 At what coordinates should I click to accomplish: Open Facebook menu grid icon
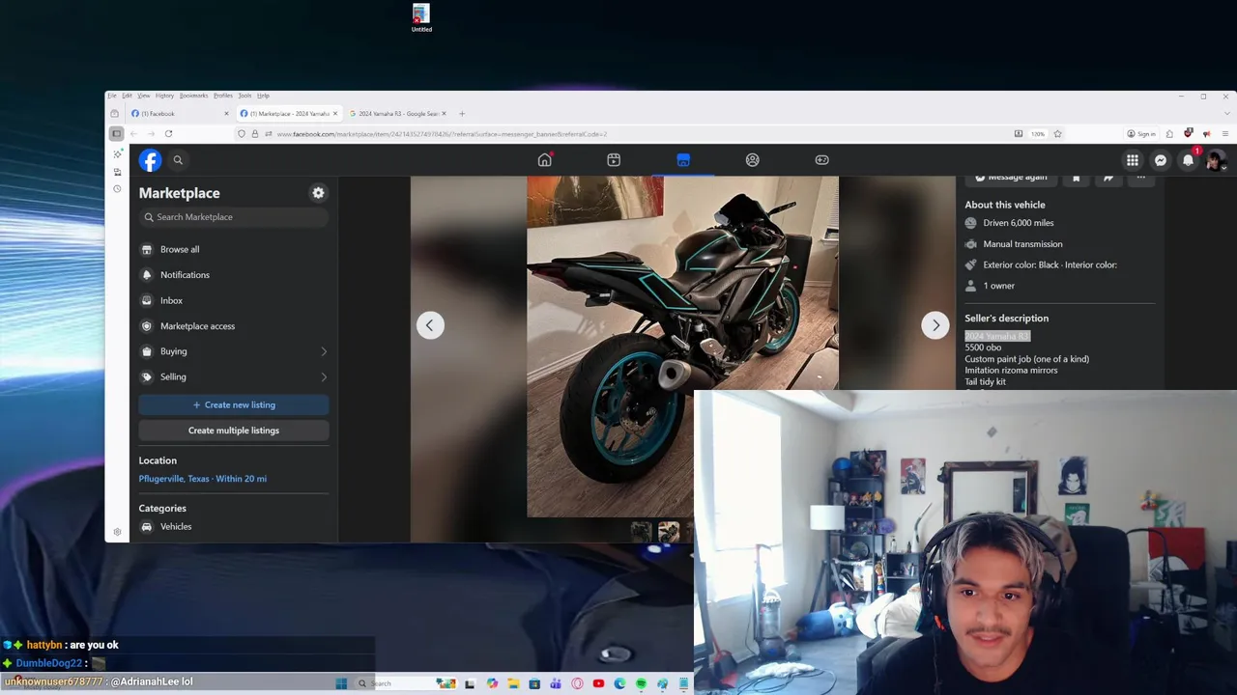1133,160
